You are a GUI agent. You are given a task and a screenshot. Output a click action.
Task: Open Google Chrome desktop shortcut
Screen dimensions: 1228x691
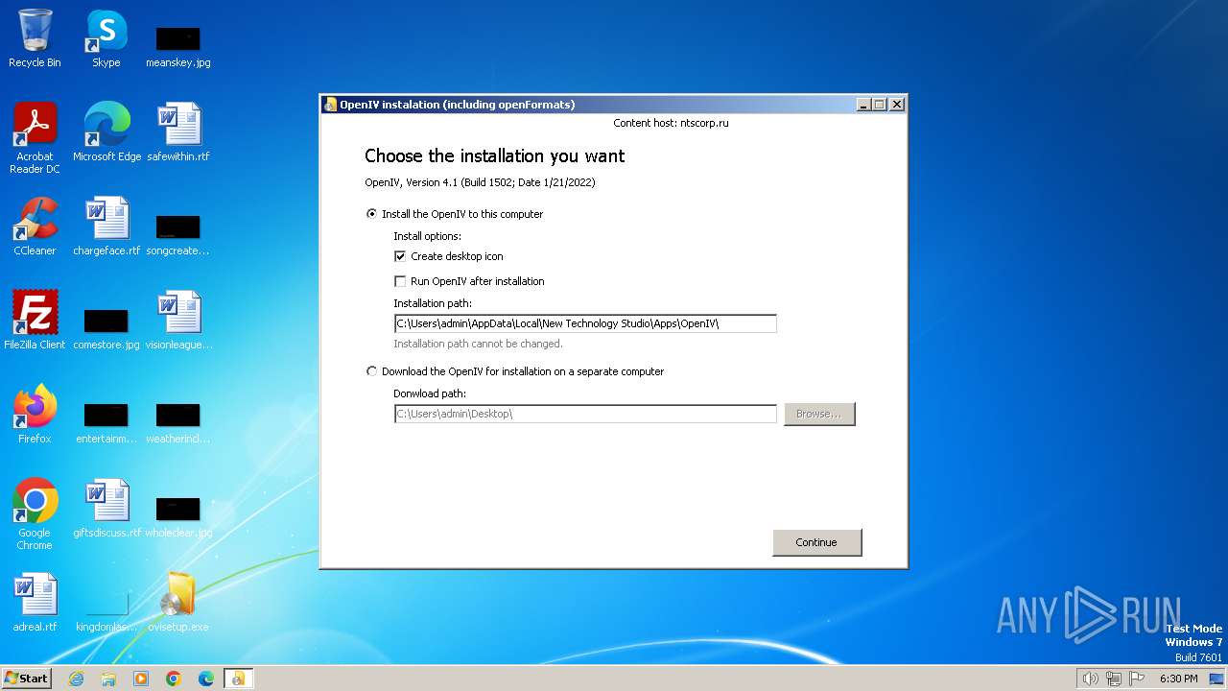(x=35, y=514)
